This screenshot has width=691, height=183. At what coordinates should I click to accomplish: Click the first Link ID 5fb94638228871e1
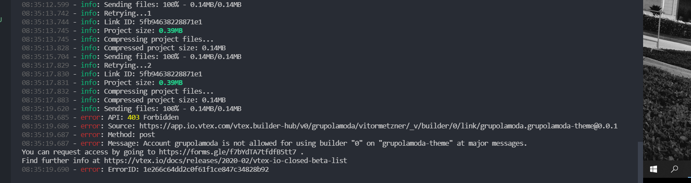click(x=170, y=22)
